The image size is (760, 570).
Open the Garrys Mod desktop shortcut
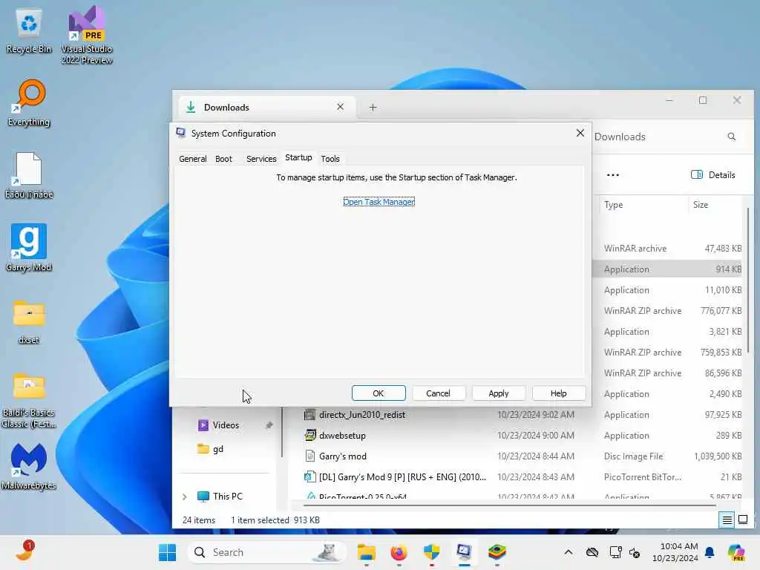29,248
